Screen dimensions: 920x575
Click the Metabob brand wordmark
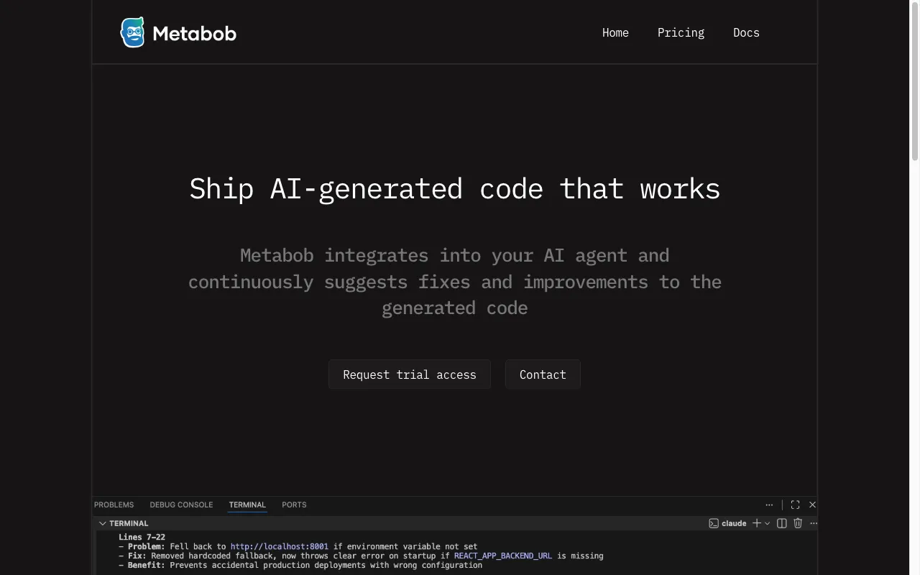tap(194, 33)
